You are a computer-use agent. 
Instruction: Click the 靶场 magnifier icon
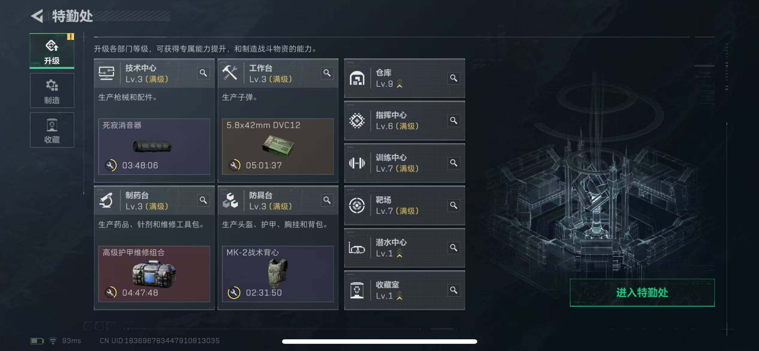pos(454,205)
